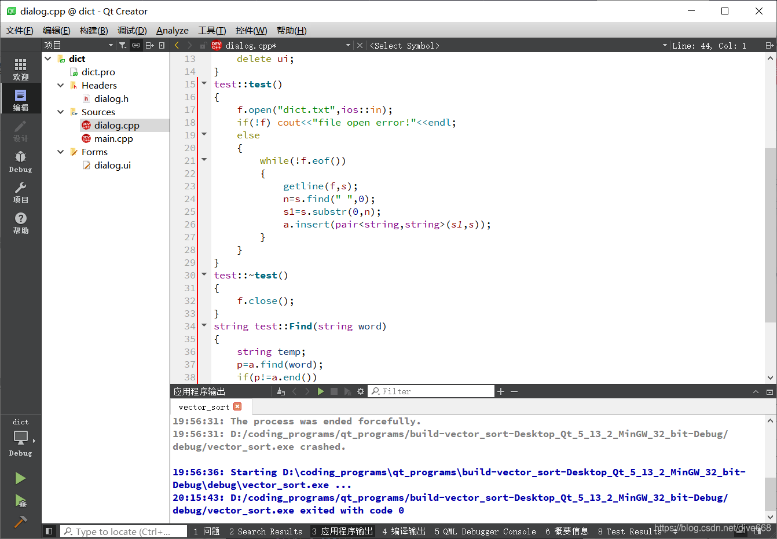Zoom out output text with minus
This screenshot has height=539, width=777.
[x=514, y=391]
